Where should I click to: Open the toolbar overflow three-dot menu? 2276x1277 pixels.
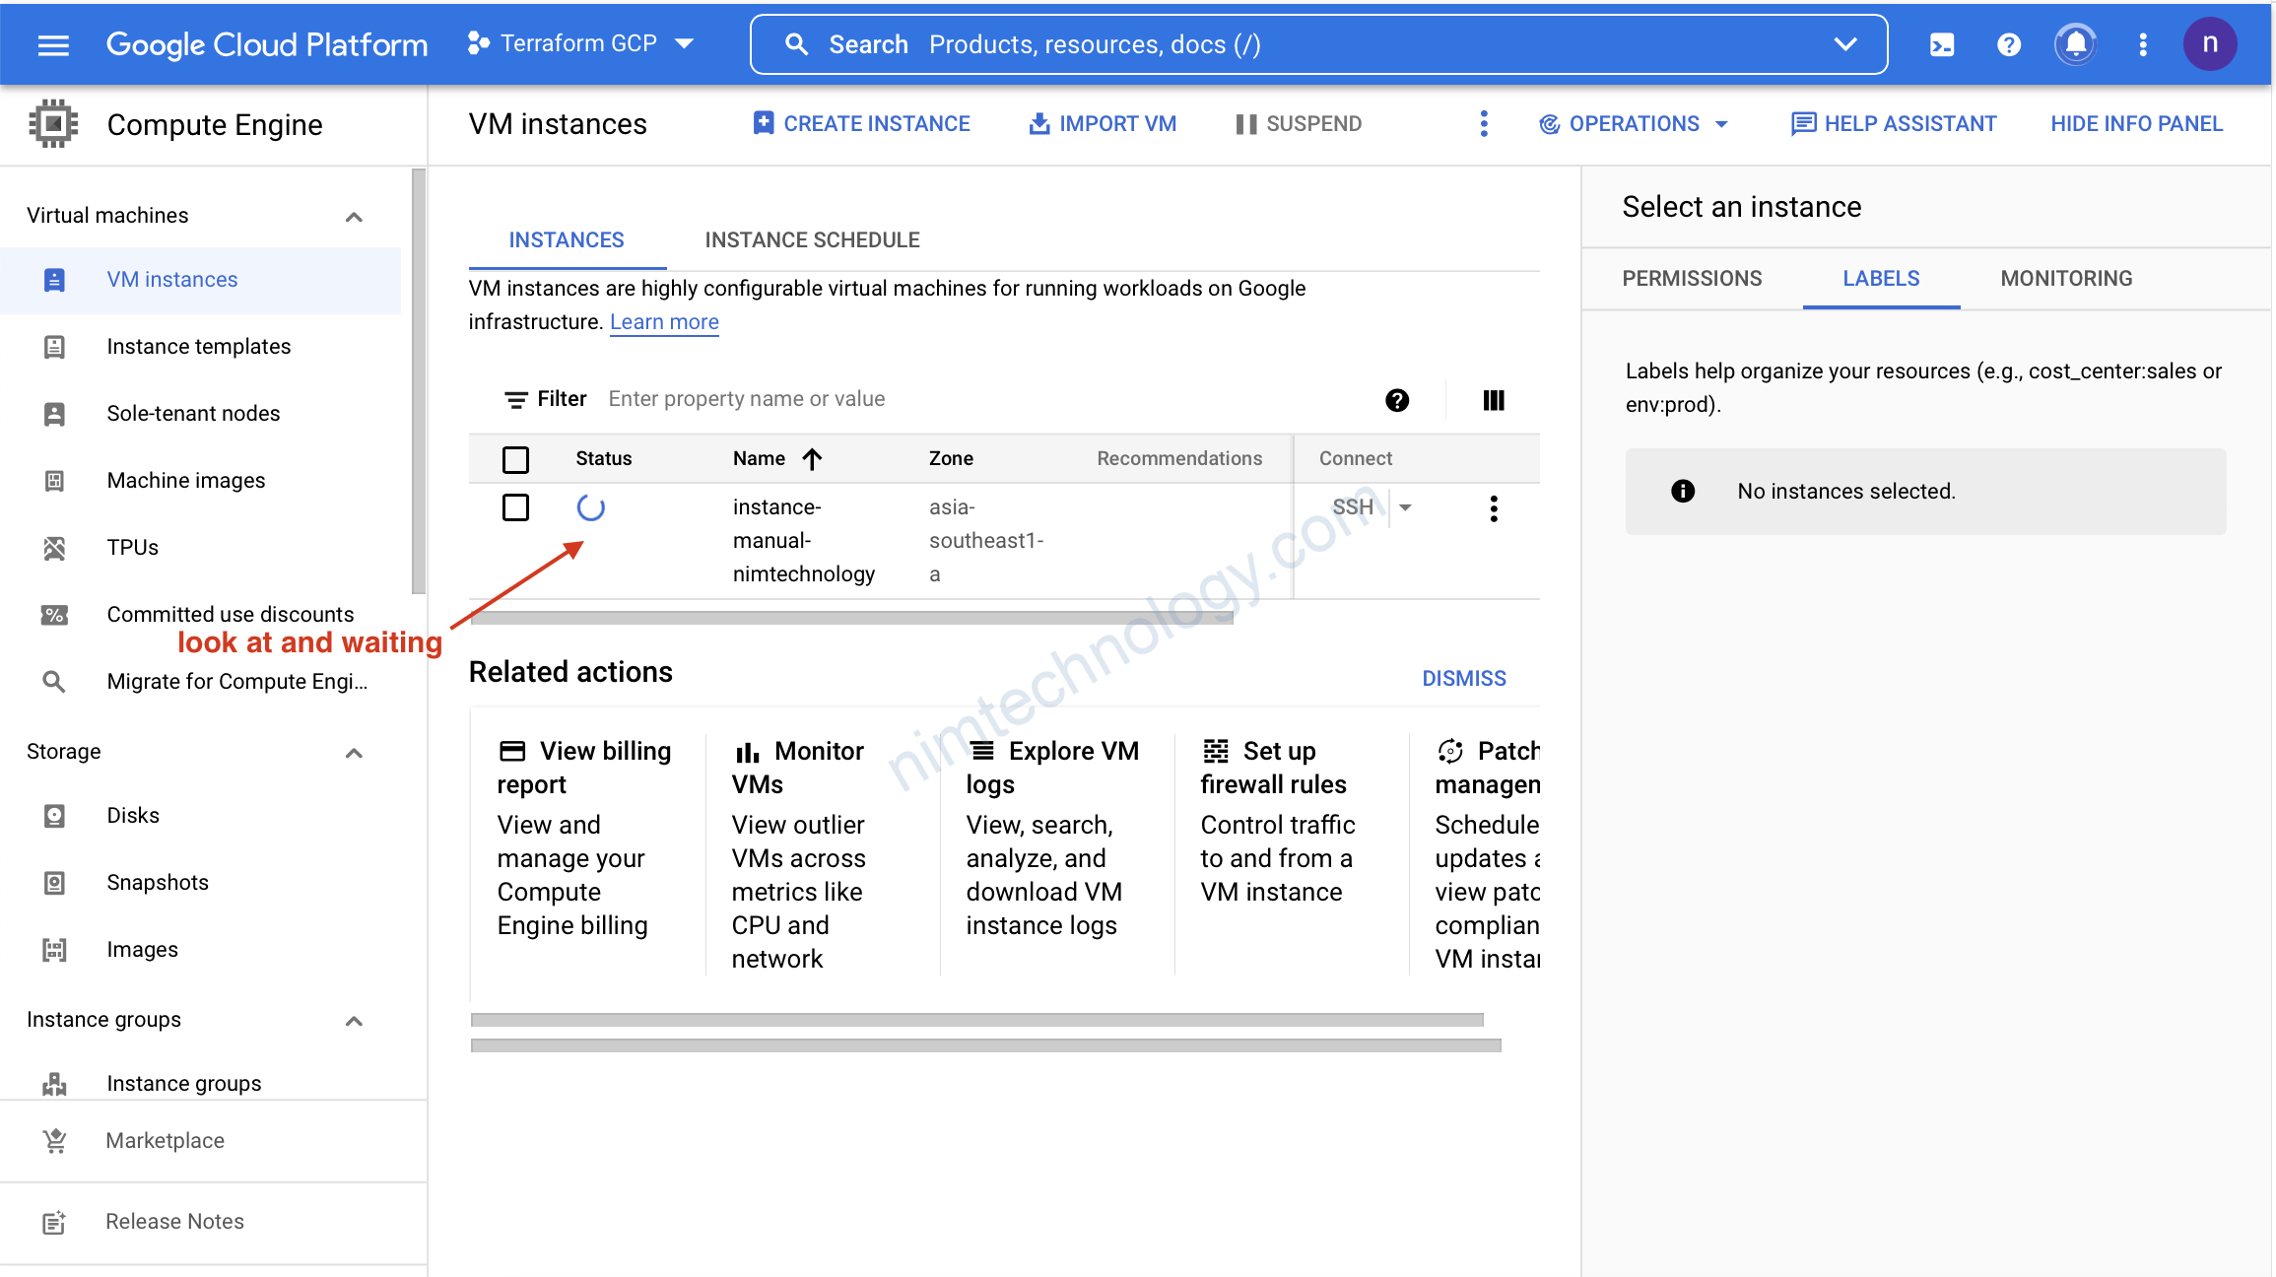(1483, 123)
